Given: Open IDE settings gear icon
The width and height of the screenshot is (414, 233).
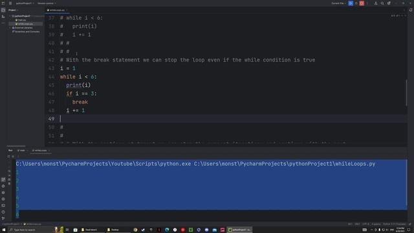Looking at the screenshot, I should point(389,3).
